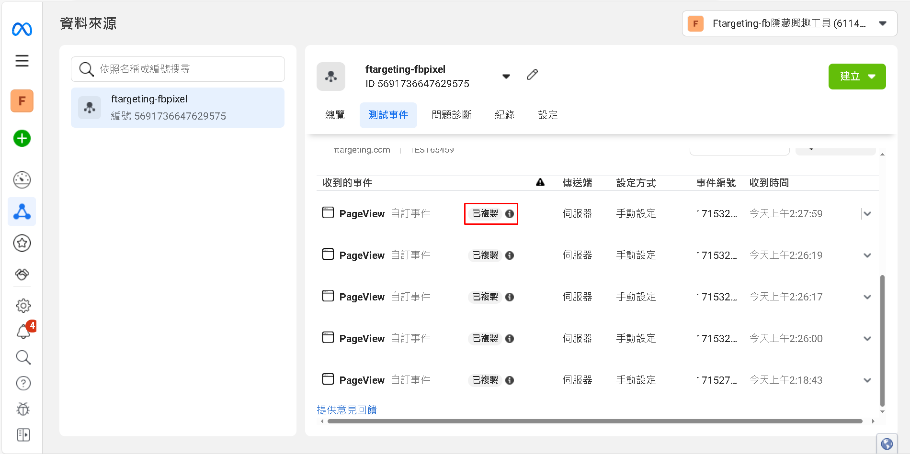
Task: Expand the PageView event at 2:26:17
Action: pos(867,297)
